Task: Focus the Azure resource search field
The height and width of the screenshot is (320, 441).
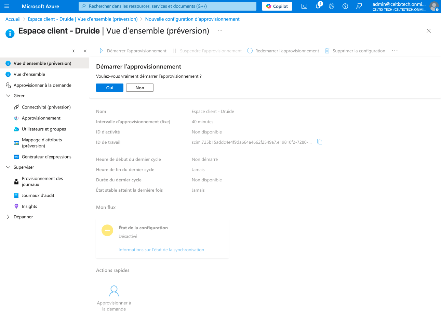Action: tap(168, 6)
